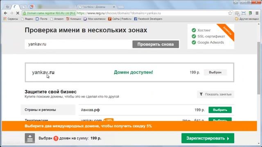Open the Яндекс bookmark
Viewport: 262px width, 147px height.
point(27,19)
